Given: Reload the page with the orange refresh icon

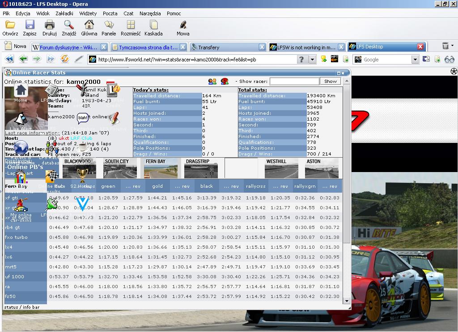Looking at the screenshot, I should 64,59.
